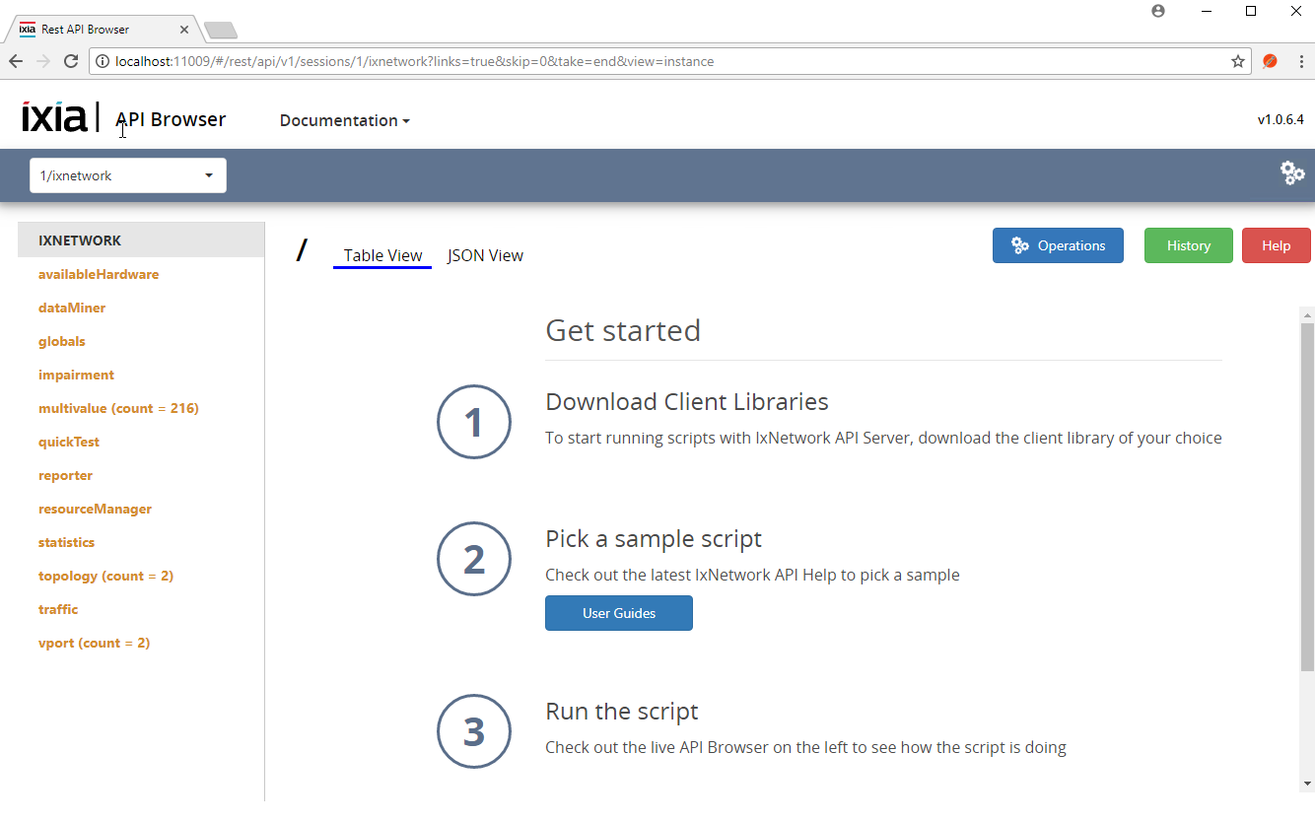Viewport: 1315px width, 822px height.
Task: Open the History button
Action: 1189,245
